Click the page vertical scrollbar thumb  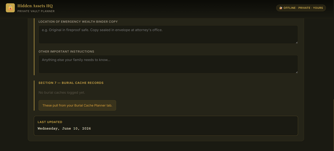click(333, 125)
